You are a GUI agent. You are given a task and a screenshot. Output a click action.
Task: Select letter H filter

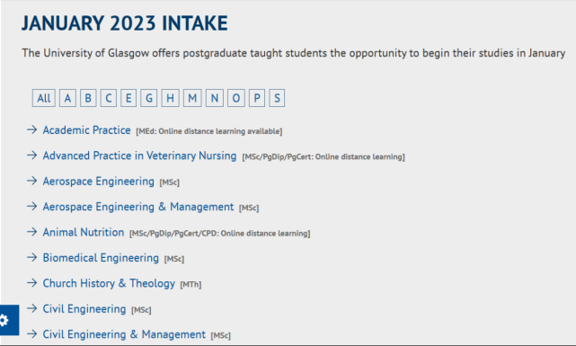[170, 98]
